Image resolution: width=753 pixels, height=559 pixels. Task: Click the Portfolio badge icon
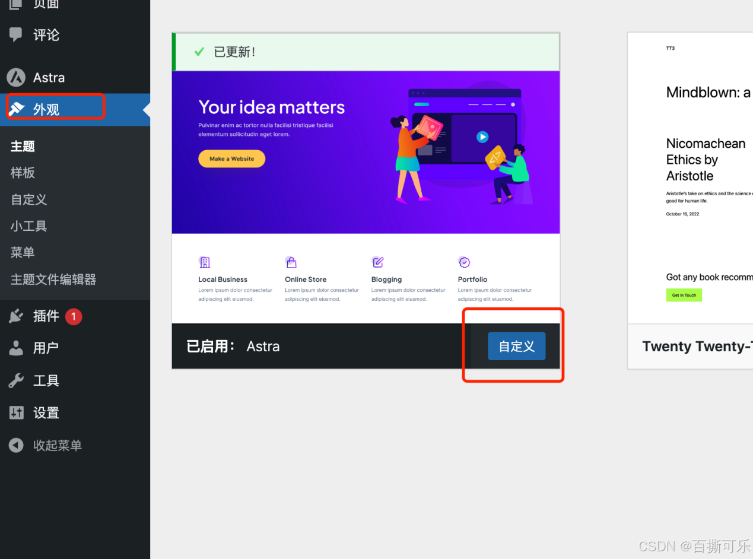pyautogui.click(x=464, y=262)
